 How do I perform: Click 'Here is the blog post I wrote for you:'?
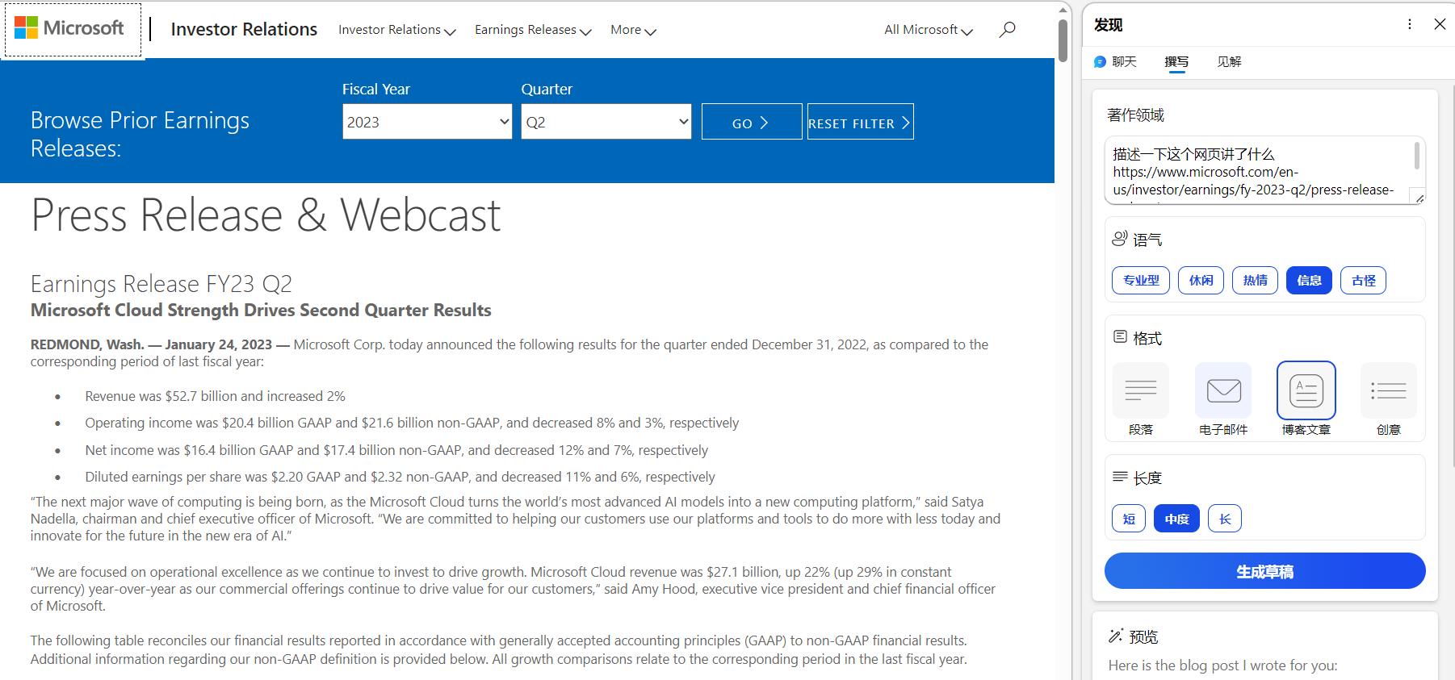(1222, 665)
